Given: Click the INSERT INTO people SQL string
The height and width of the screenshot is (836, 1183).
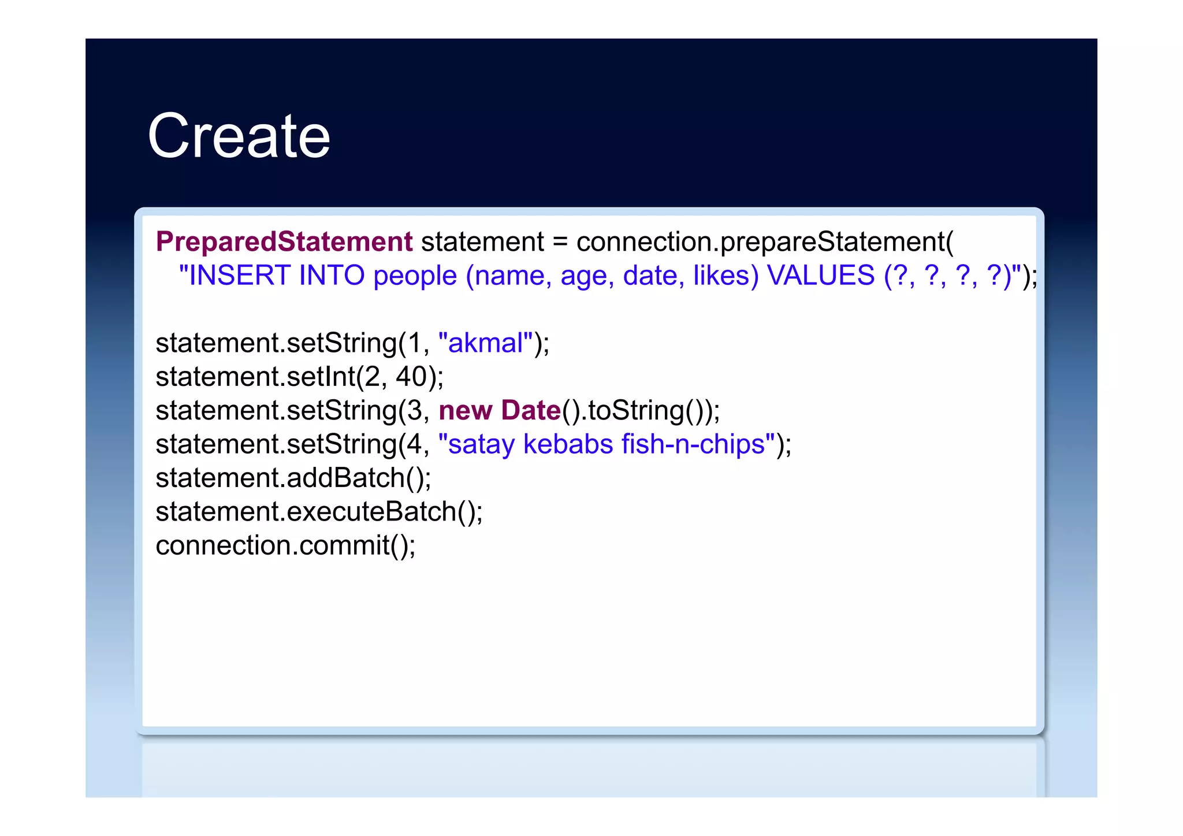Looking at the screenshot, I should [318, 276].
